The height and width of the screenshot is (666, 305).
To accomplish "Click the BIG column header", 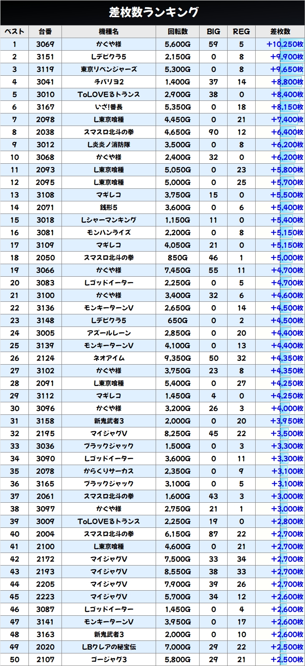I will (x=213, y=32).
